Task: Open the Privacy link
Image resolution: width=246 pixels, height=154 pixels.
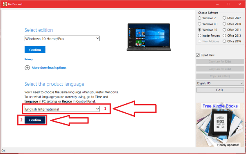Action: 29,59
